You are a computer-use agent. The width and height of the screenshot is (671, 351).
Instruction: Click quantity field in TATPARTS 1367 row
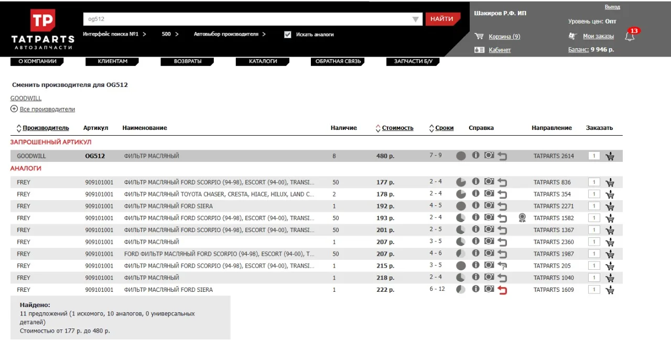[x=593, y=229]
